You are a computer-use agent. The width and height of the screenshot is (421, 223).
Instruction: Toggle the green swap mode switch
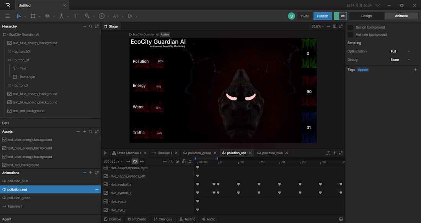[340, 16]
